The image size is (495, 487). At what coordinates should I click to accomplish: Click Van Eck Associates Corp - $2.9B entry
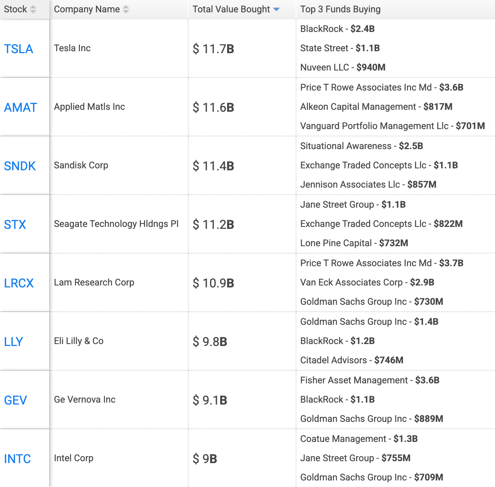pos(367,282)
